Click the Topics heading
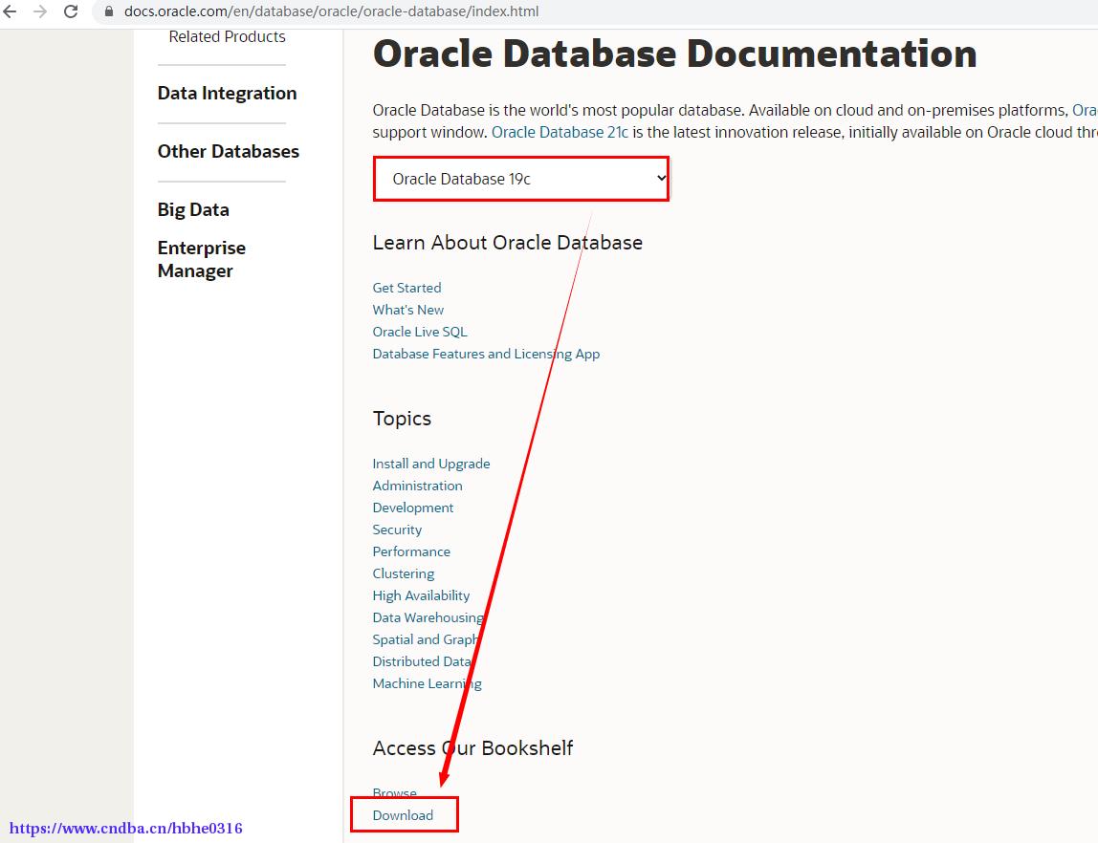 click(402, 419)
